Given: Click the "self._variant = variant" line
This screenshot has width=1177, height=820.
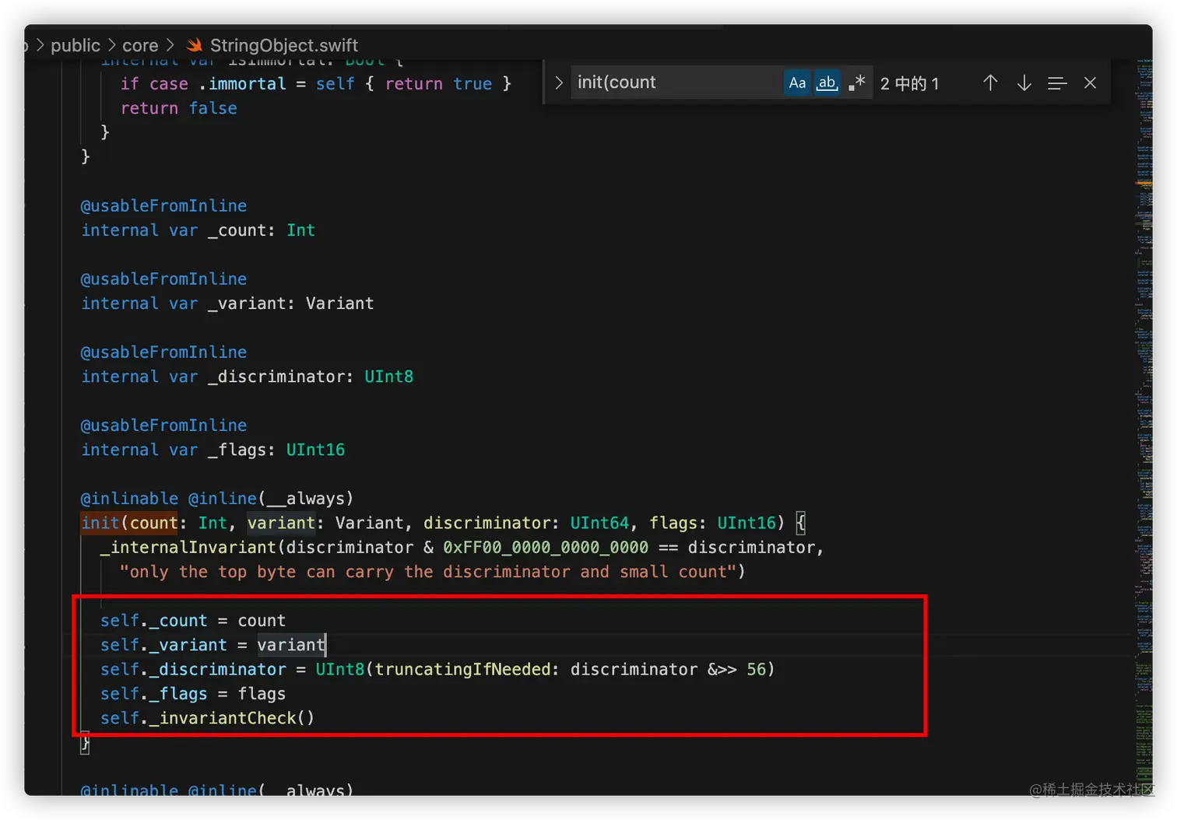Looking at the screenshot, I should [x=213, y=645].
